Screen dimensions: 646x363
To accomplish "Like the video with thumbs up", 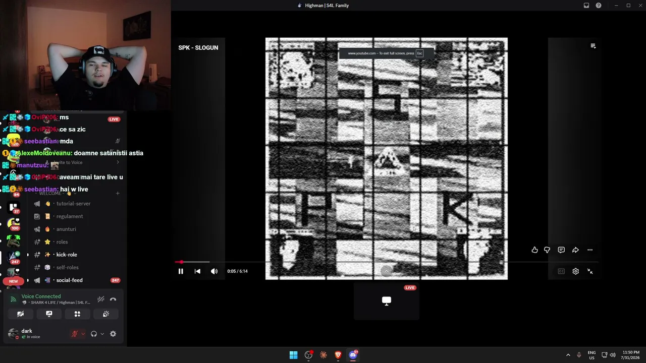I will tap(534, 250).
